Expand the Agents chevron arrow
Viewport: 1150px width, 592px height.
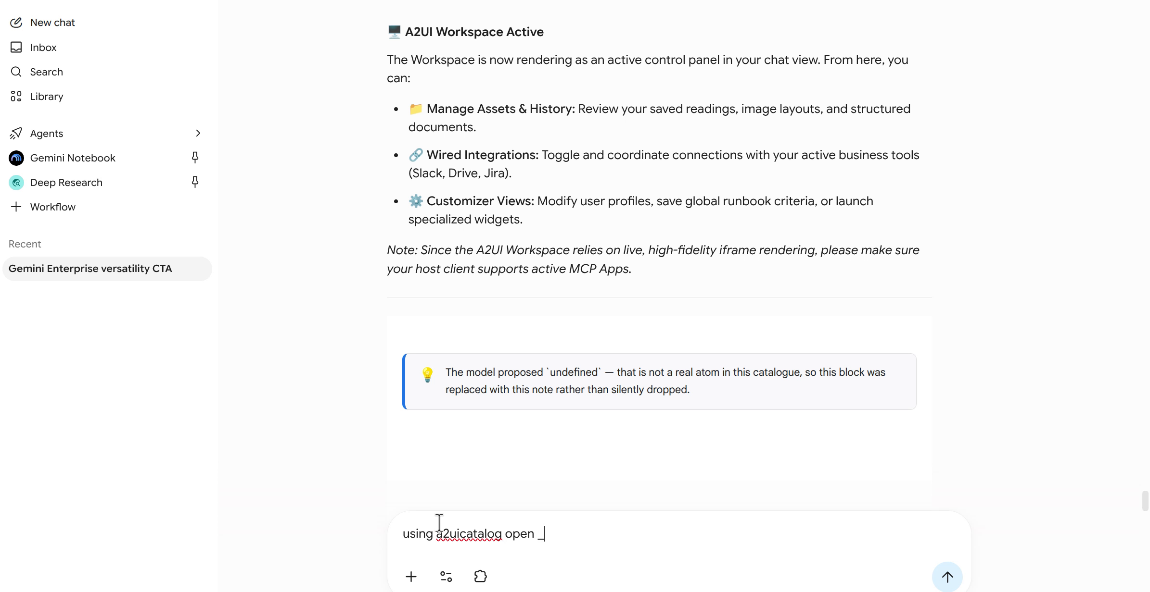198,133
